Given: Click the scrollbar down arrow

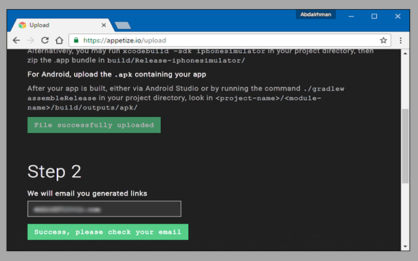Looking at the screenshot, I should coord(406,245).
